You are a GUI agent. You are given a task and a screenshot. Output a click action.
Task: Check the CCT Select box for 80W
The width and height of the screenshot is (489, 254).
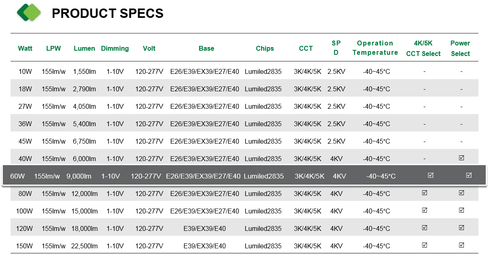pyautogui.click(x=424, y=193)
